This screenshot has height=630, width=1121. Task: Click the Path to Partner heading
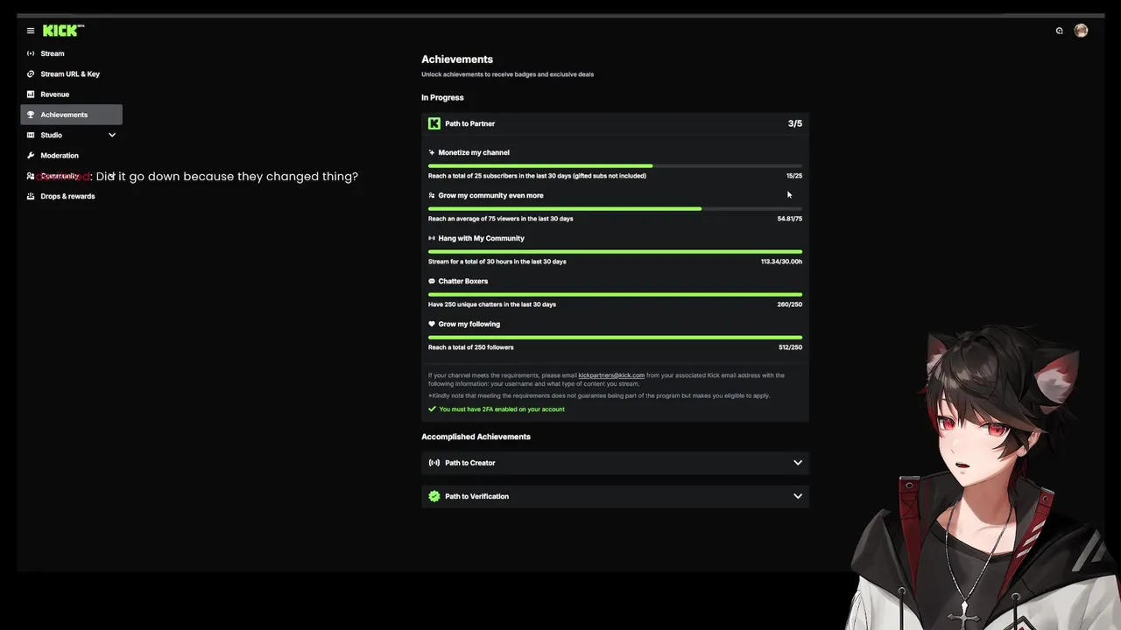pos(470,123)
